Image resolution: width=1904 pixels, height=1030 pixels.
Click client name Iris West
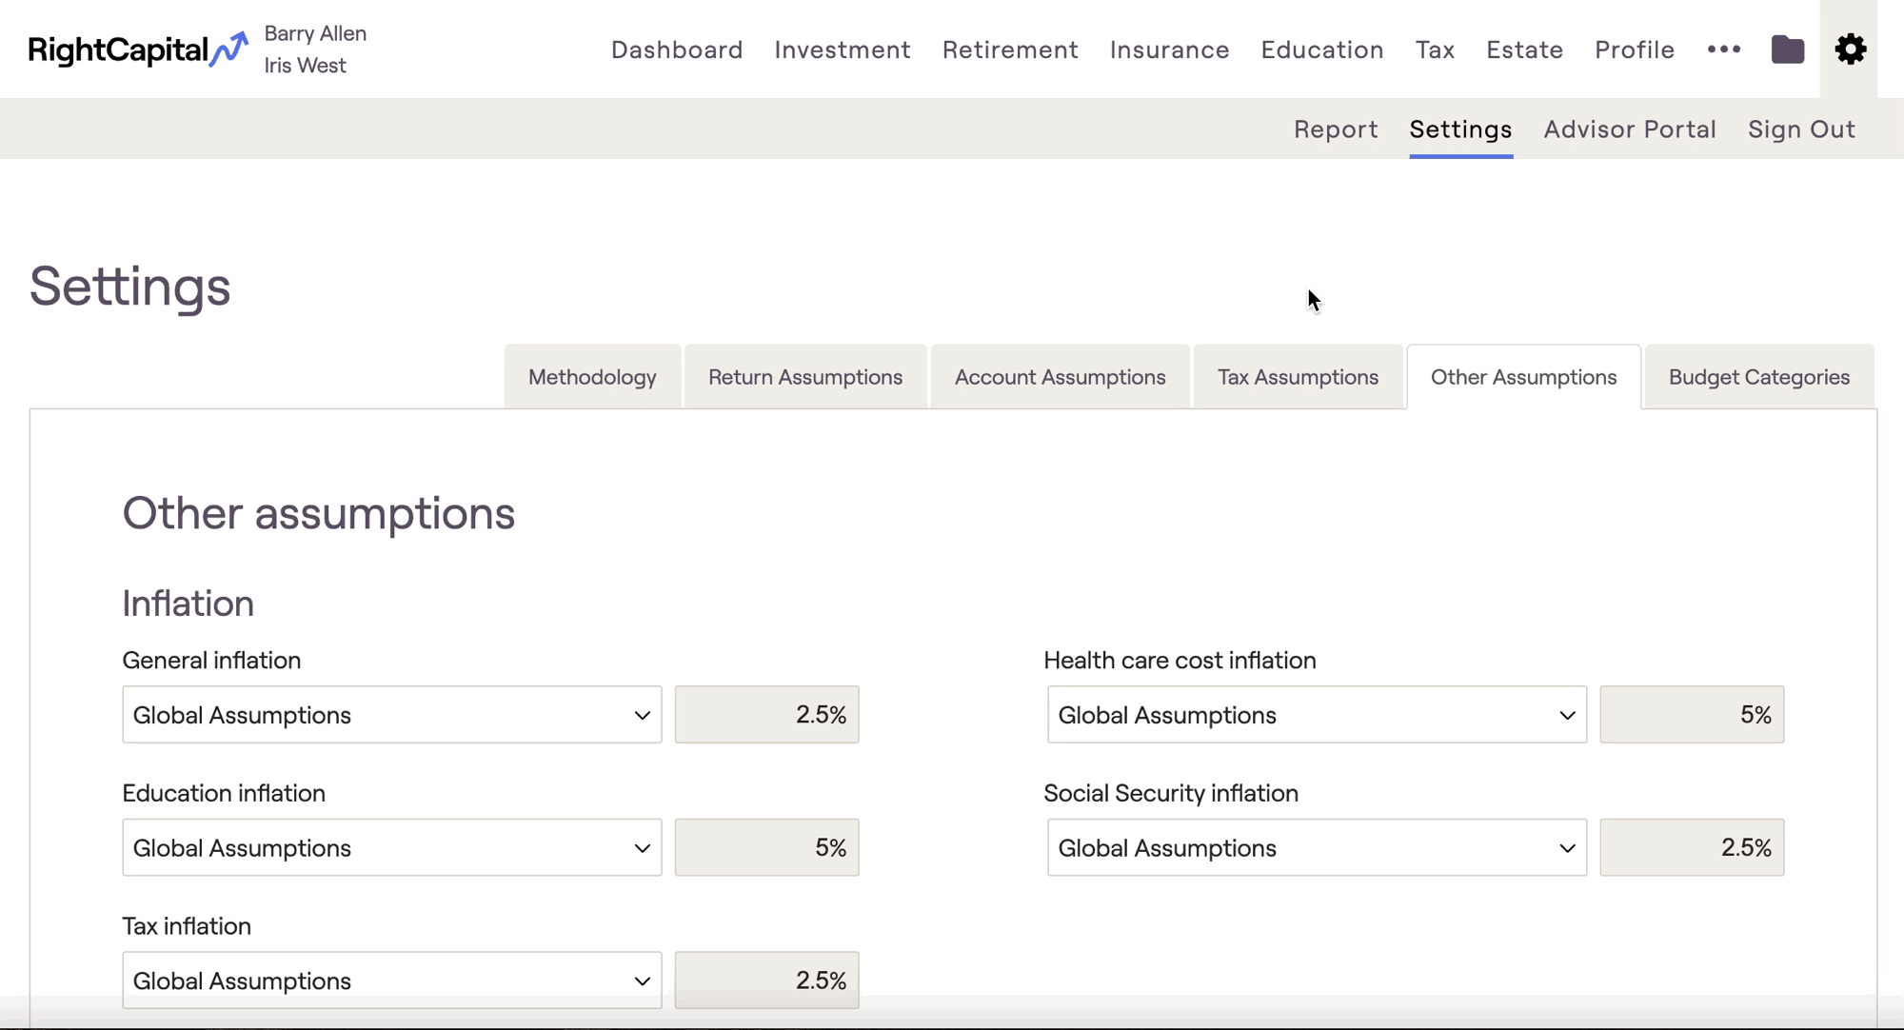tap(305, 66)
